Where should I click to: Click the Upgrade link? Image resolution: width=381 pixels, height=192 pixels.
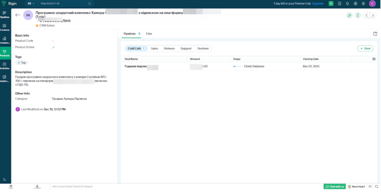click(x=318, y=3)
